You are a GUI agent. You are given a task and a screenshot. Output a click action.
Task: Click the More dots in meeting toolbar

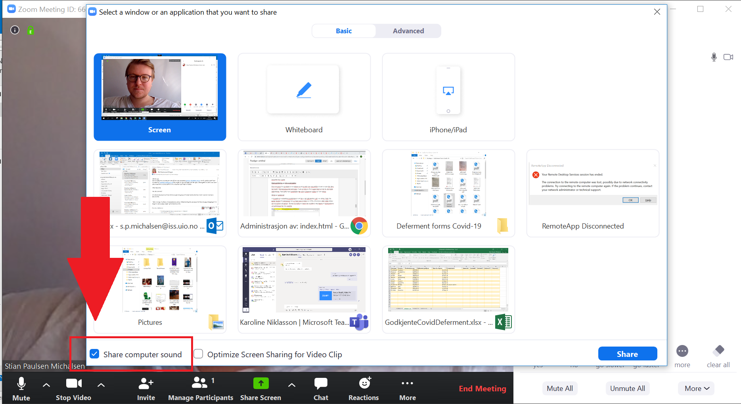click(407, 383)
